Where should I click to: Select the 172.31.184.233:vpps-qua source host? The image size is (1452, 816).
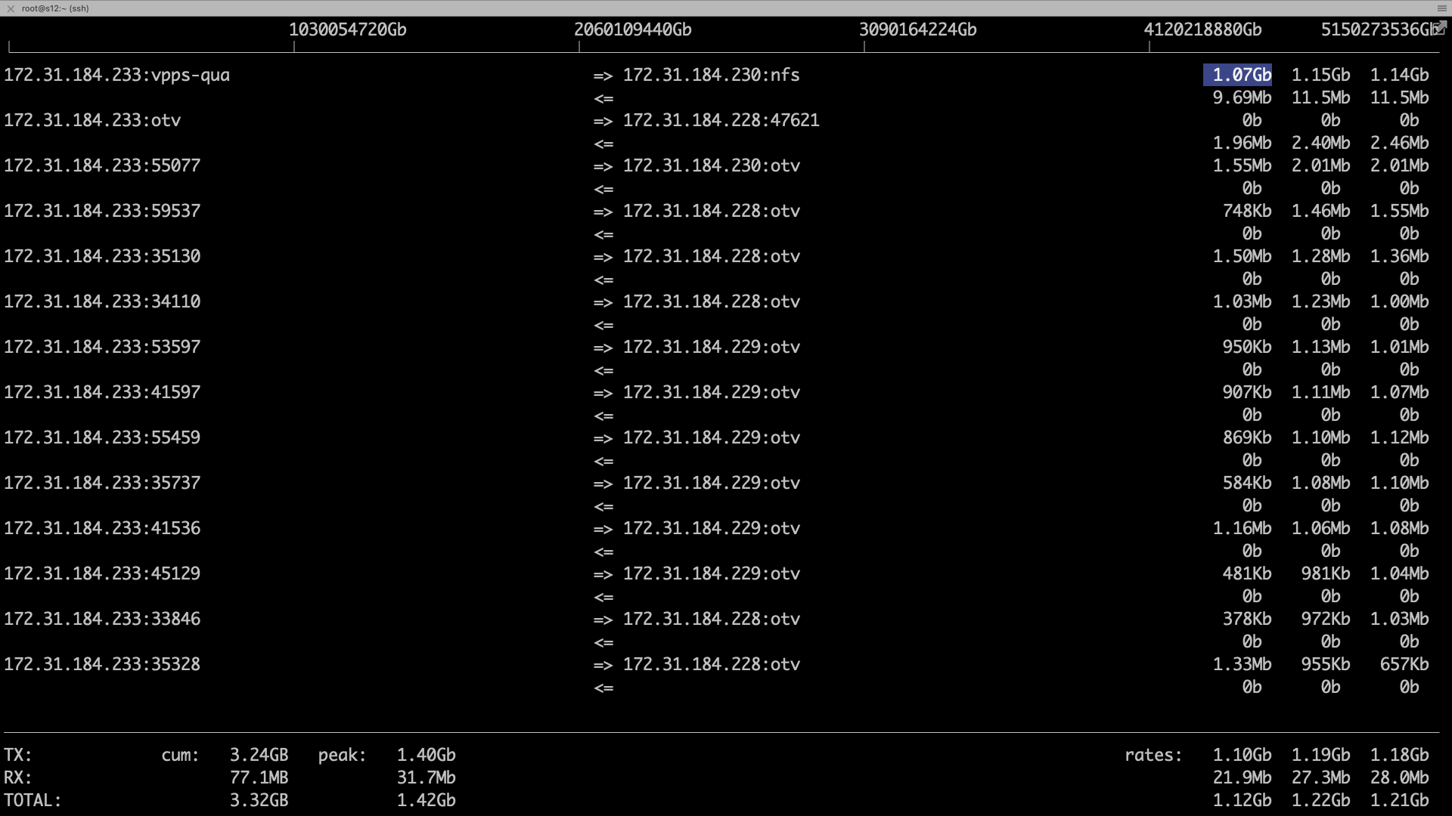[x=117, y=75]
